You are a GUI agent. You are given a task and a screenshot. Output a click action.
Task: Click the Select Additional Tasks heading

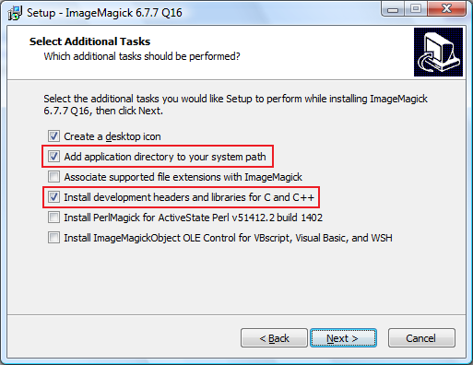click(x=89, y=41)
